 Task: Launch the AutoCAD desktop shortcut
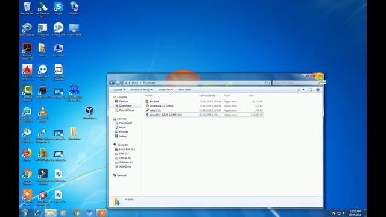pos(27,72)
